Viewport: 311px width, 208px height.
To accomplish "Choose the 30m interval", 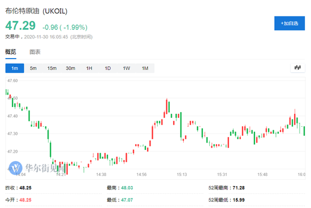I will (71, 68).
